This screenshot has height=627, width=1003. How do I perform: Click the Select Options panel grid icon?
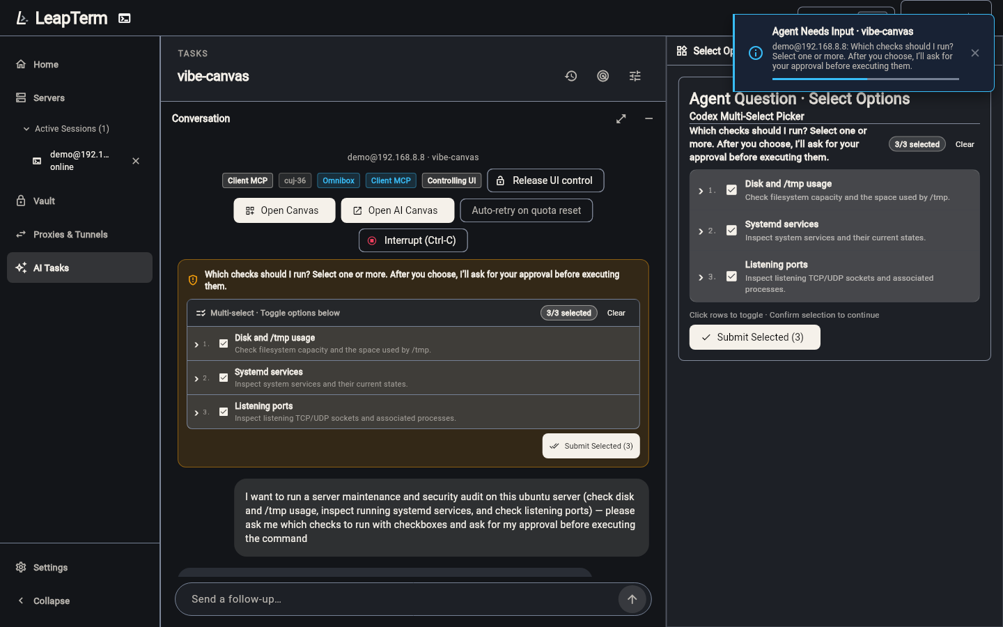(682, 51)
